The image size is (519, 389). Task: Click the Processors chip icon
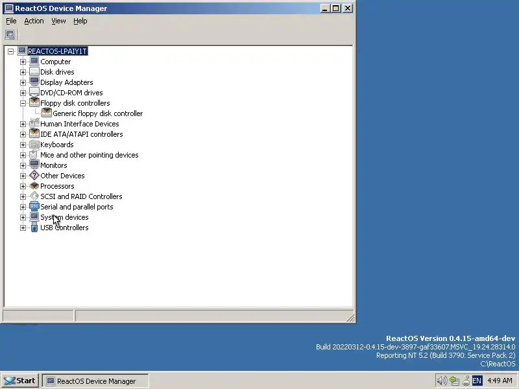click(x=34, y=185)
